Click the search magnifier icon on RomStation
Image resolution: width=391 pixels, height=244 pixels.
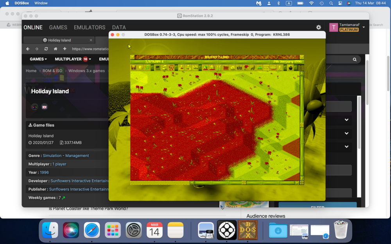coord(355,59)
